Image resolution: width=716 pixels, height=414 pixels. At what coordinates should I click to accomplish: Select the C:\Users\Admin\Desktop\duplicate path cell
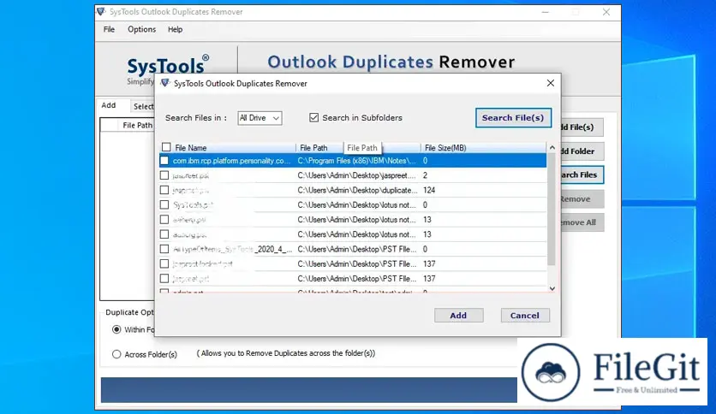pos(357,190)
